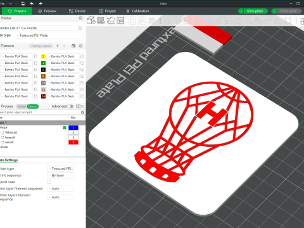This screenshot has width=304, height=228.
Task: Toggle printable checkbox for White object
Action: point(65,128)
